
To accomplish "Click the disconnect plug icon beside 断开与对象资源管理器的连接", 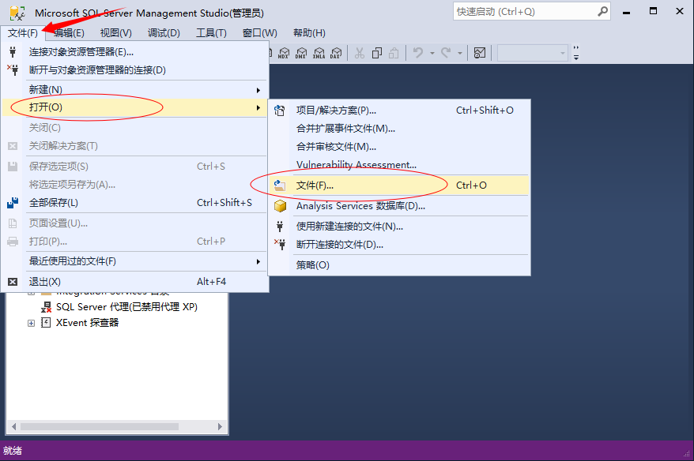I will click(13, 69).
